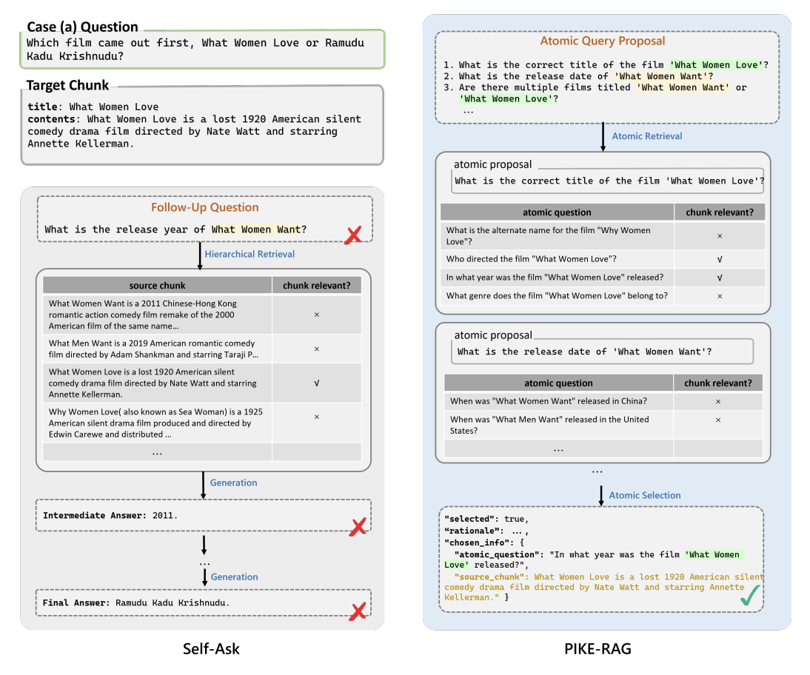810x675 pixels.
Task: Click the × mark for the 'released in China' row
Action: [718, 401]
